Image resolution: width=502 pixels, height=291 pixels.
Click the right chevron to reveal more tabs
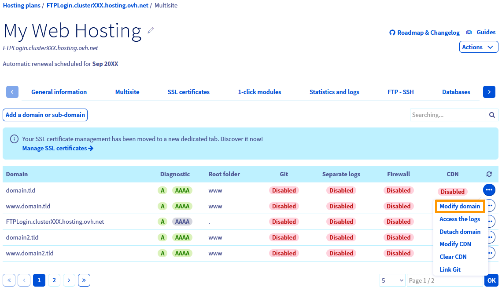[489, 92]
